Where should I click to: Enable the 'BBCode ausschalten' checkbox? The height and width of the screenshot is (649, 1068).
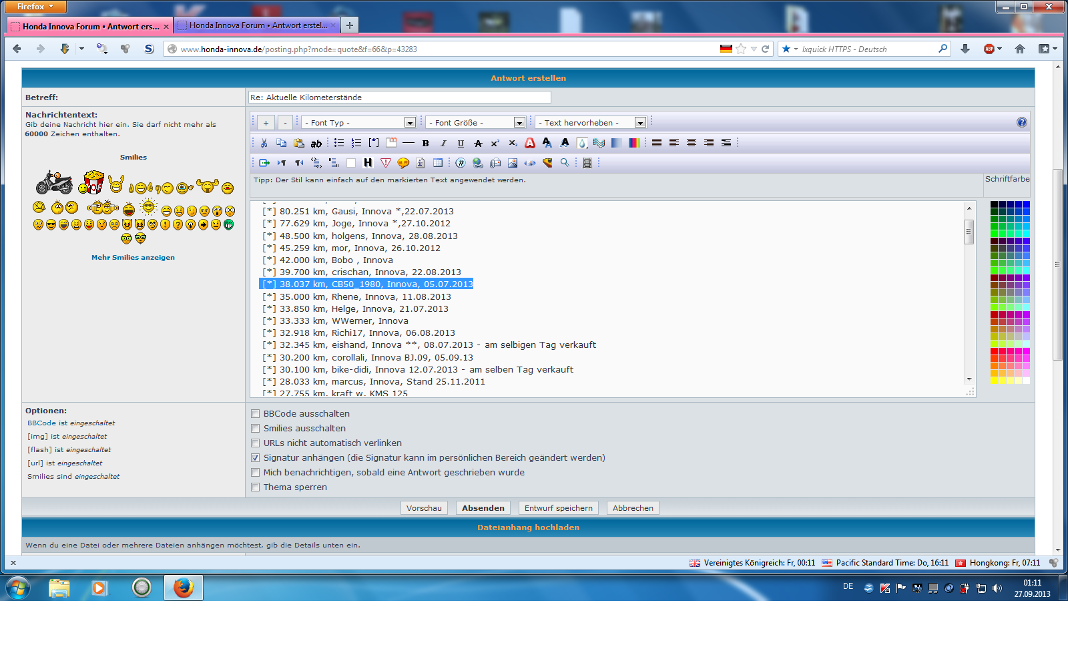(x=255, y=414)
